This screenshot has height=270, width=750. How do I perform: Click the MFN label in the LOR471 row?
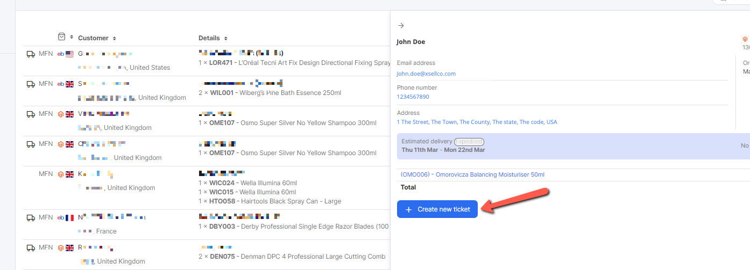46,54
